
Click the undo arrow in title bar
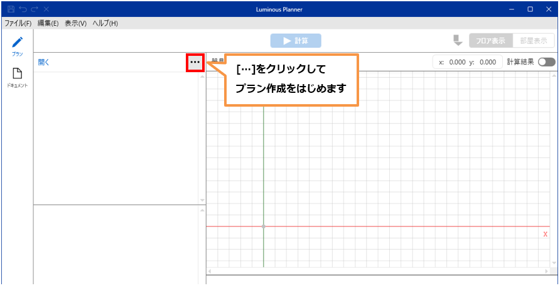(23, 9)
